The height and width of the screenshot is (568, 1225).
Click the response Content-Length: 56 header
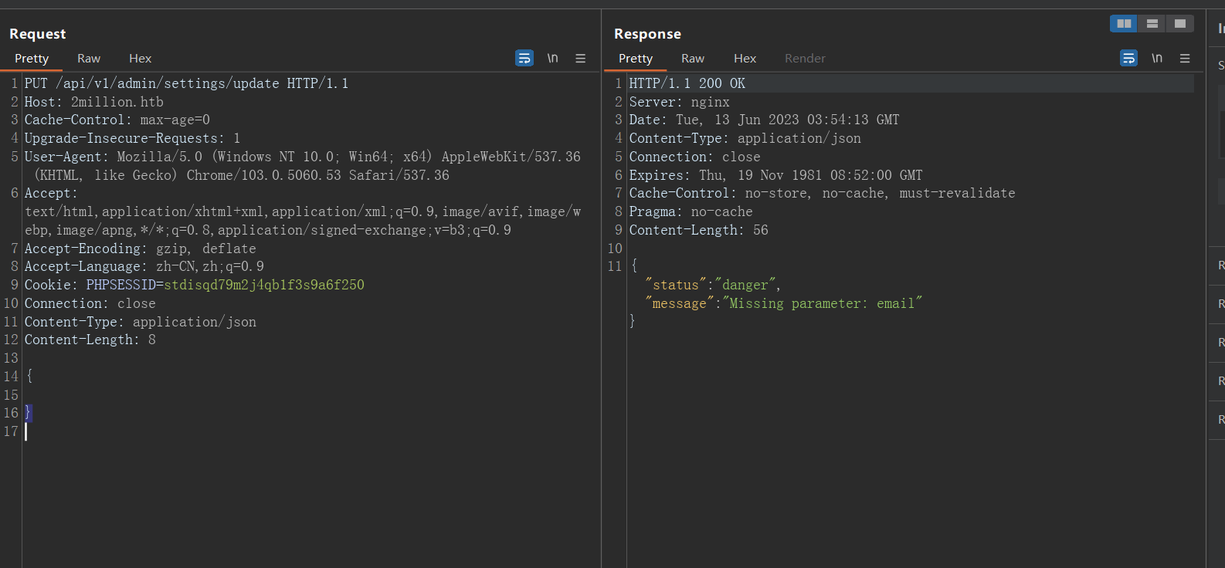[x=699, y=230]
